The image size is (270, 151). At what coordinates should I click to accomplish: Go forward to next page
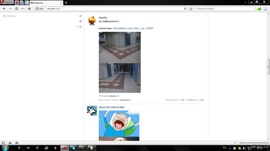[10, 8]
